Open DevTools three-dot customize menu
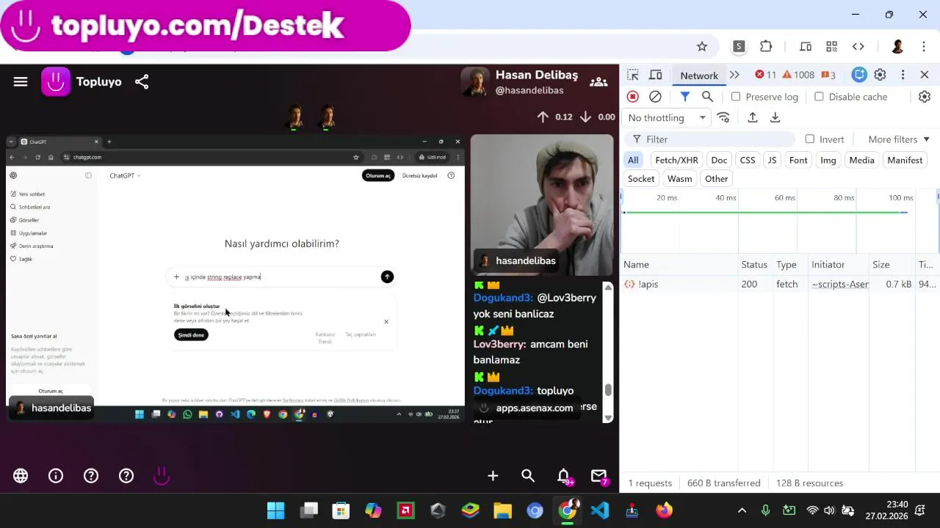 (x=903, y=75)
